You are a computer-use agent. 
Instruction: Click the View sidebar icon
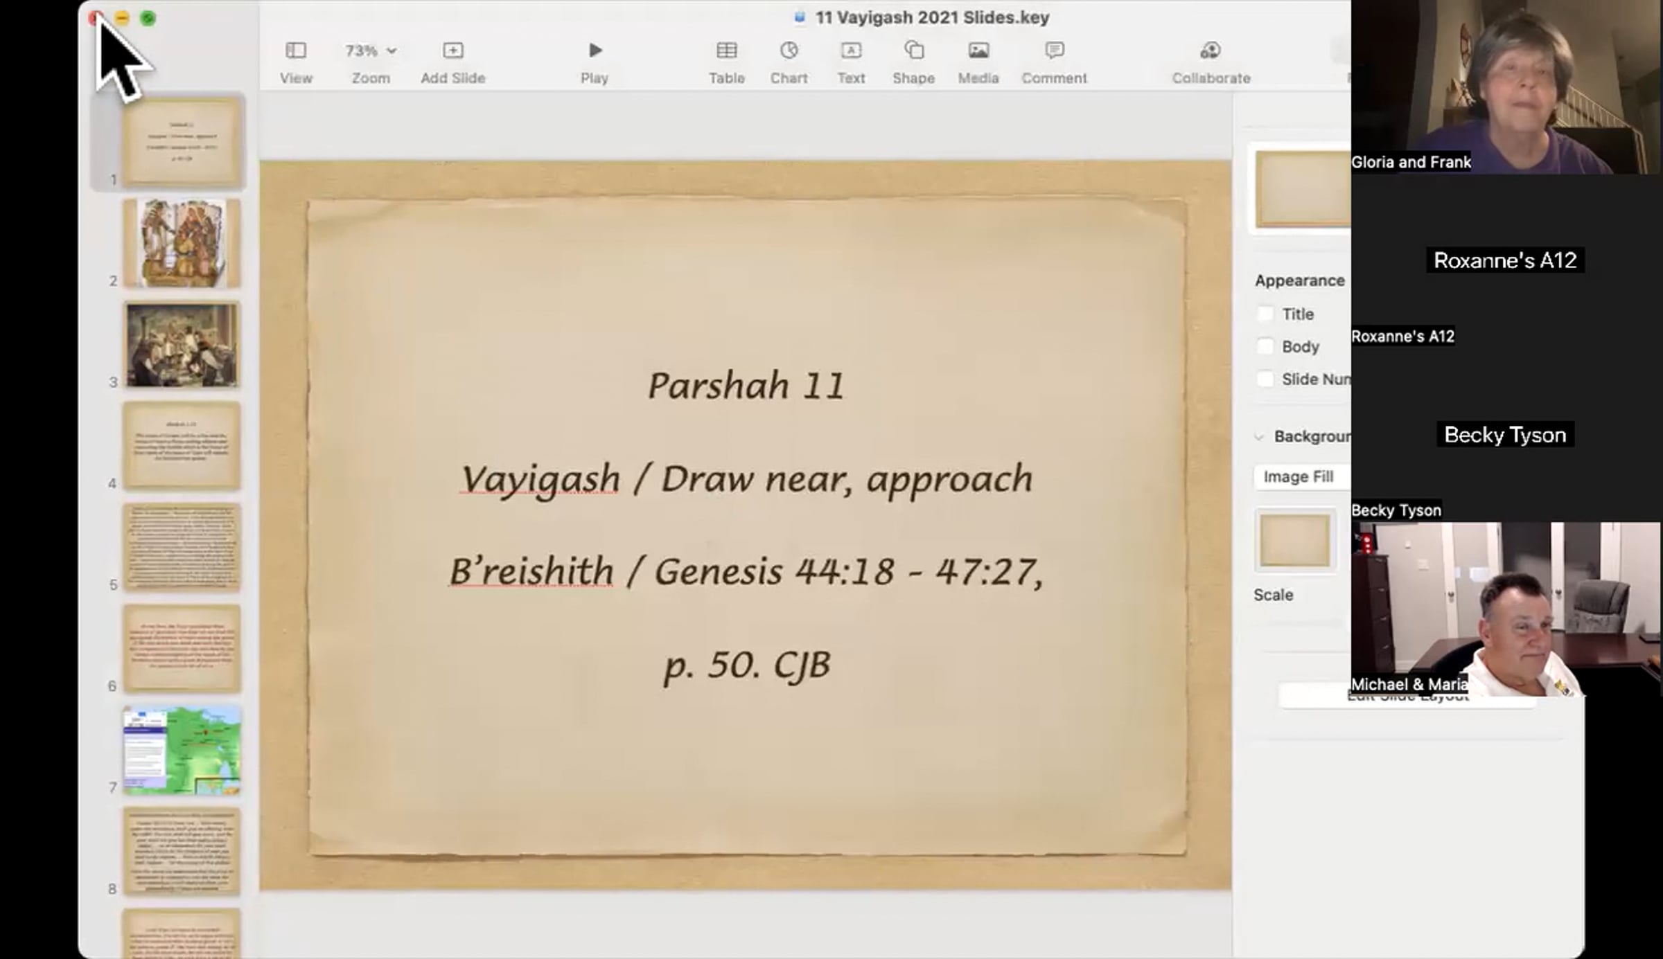coord(296,51)
